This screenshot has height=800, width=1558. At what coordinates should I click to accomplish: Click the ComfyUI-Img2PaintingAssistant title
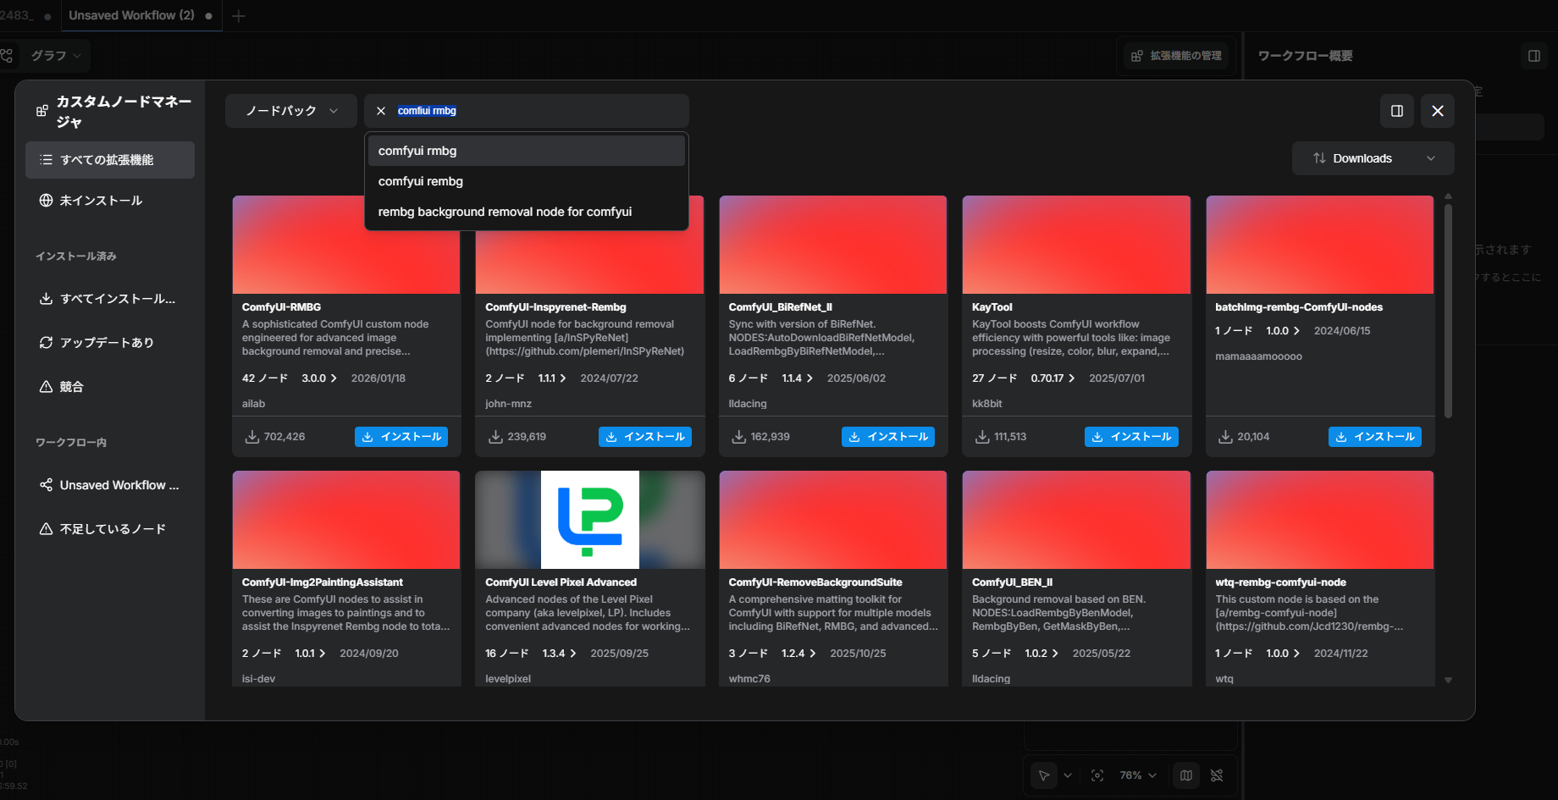tap(323, 582)
